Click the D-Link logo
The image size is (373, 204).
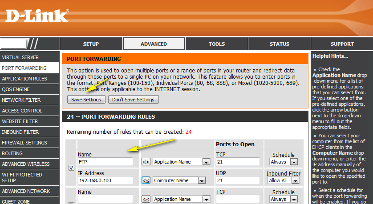coord(37,16)
